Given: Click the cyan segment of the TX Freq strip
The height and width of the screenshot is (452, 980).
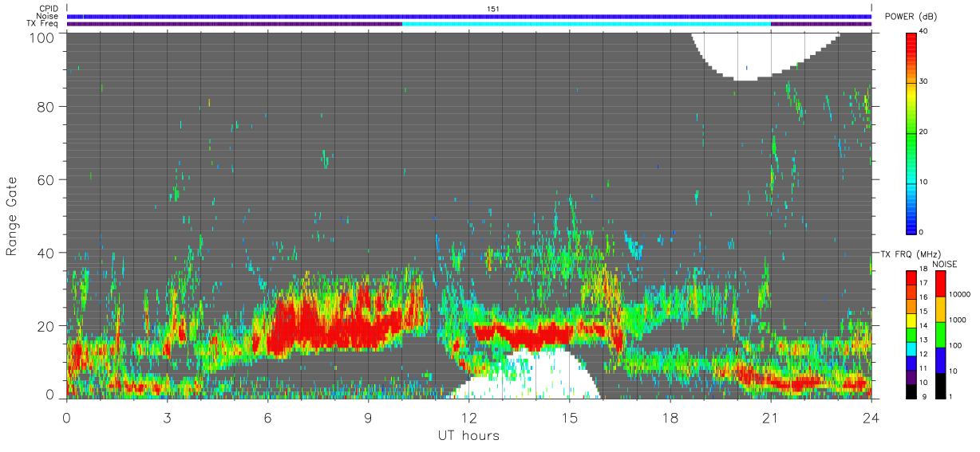Looking at the screenshot, I should (587, 24).
